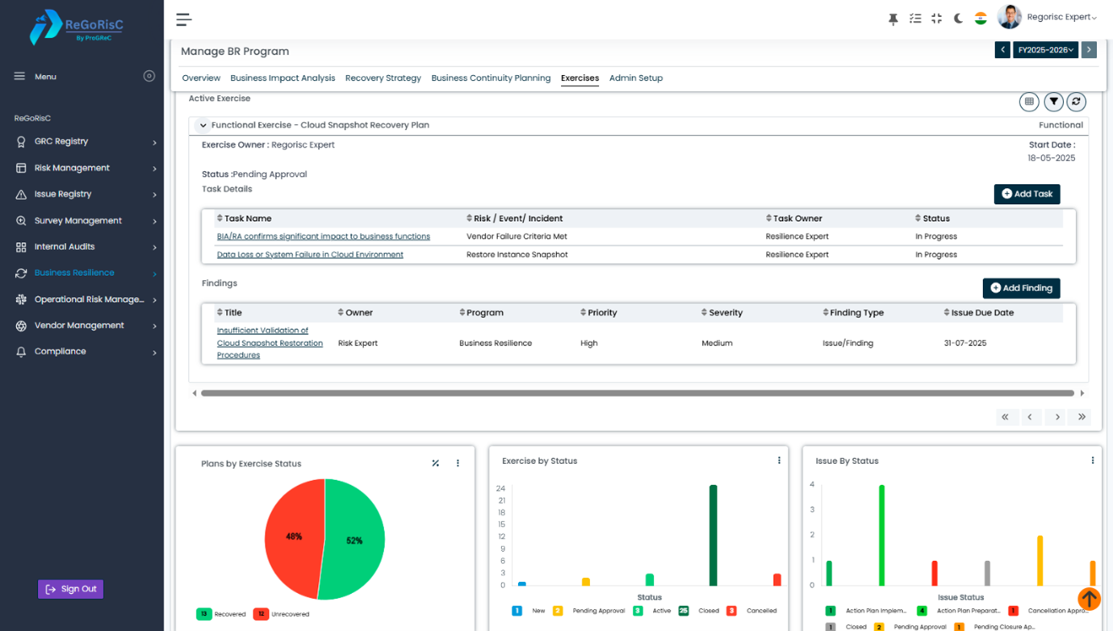Image resolution: width=1113 pixels, height=631 pixels.
Task: Click the Recovered green legend swatch
Action: click(x=204, y=614)
